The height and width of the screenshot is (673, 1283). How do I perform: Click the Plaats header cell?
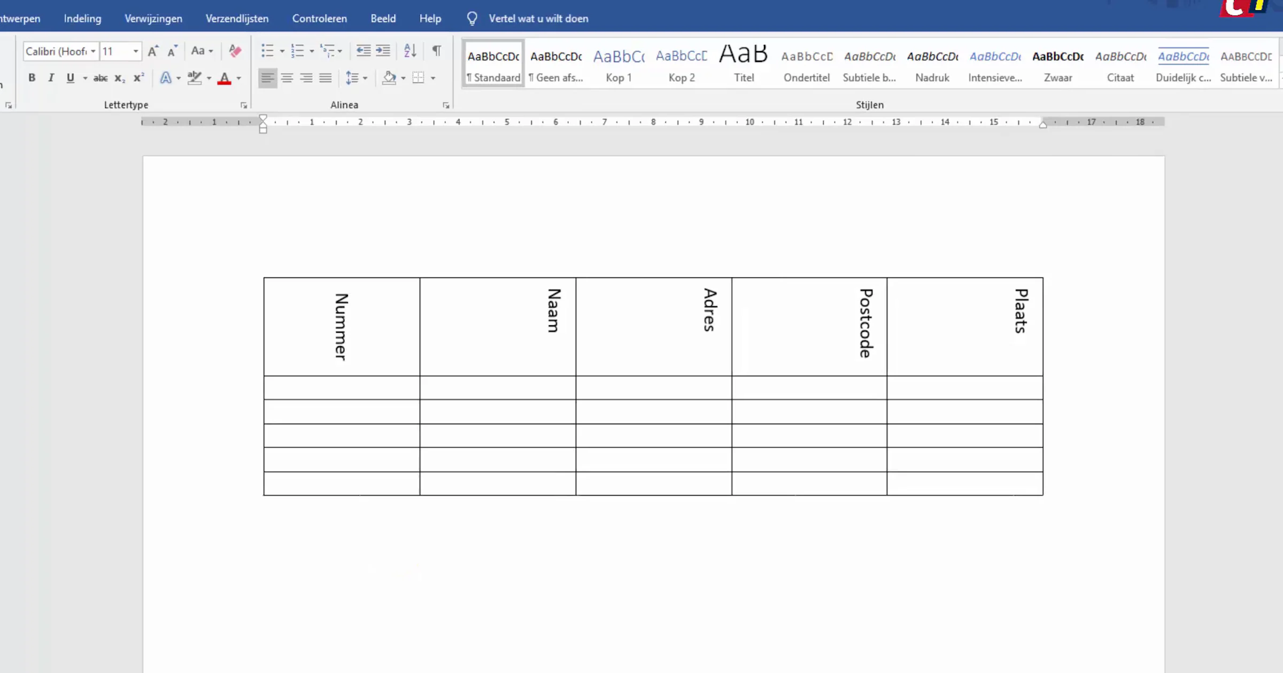(x=965, y=326)
